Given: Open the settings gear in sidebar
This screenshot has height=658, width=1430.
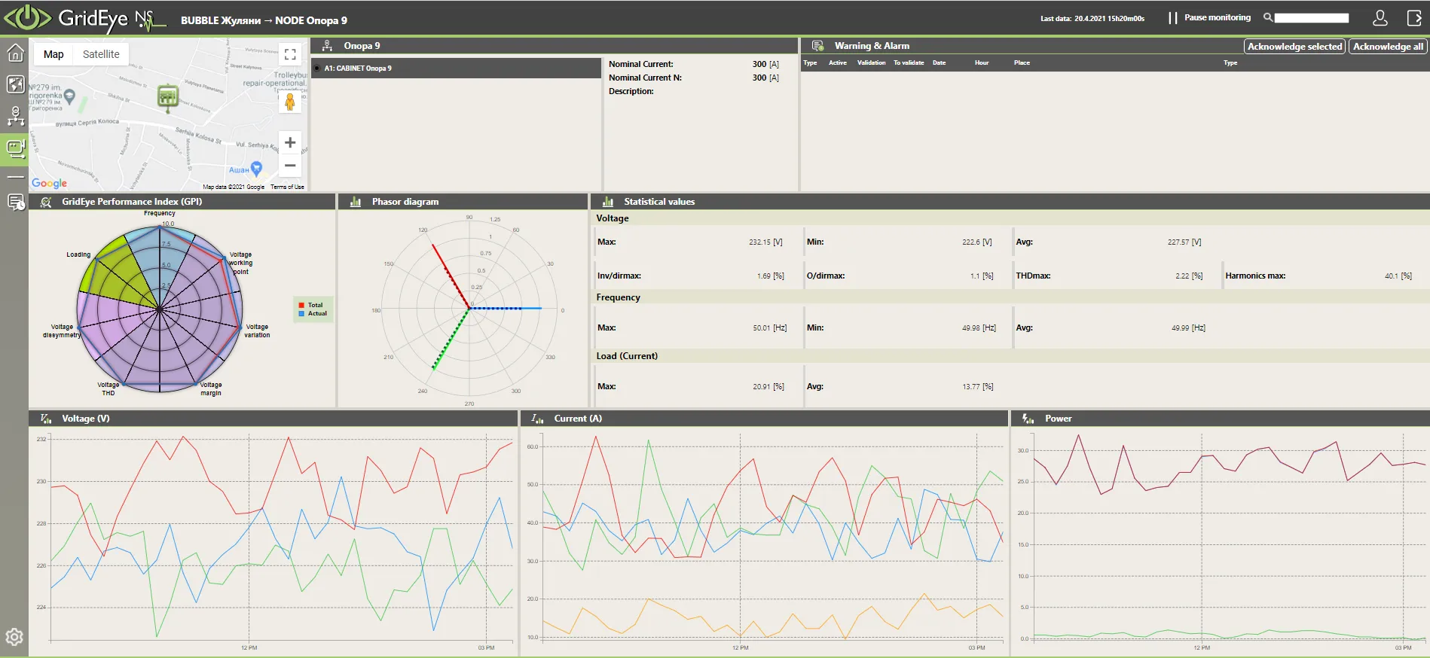Looking at the screenshot, I should [x=14, y=637].
